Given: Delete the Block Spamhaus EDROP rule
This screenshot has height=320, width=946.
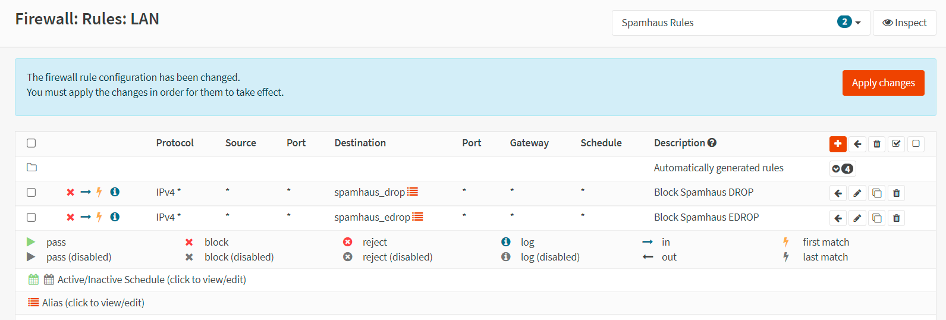Looking at the screenshot, I should coord(896,218).
